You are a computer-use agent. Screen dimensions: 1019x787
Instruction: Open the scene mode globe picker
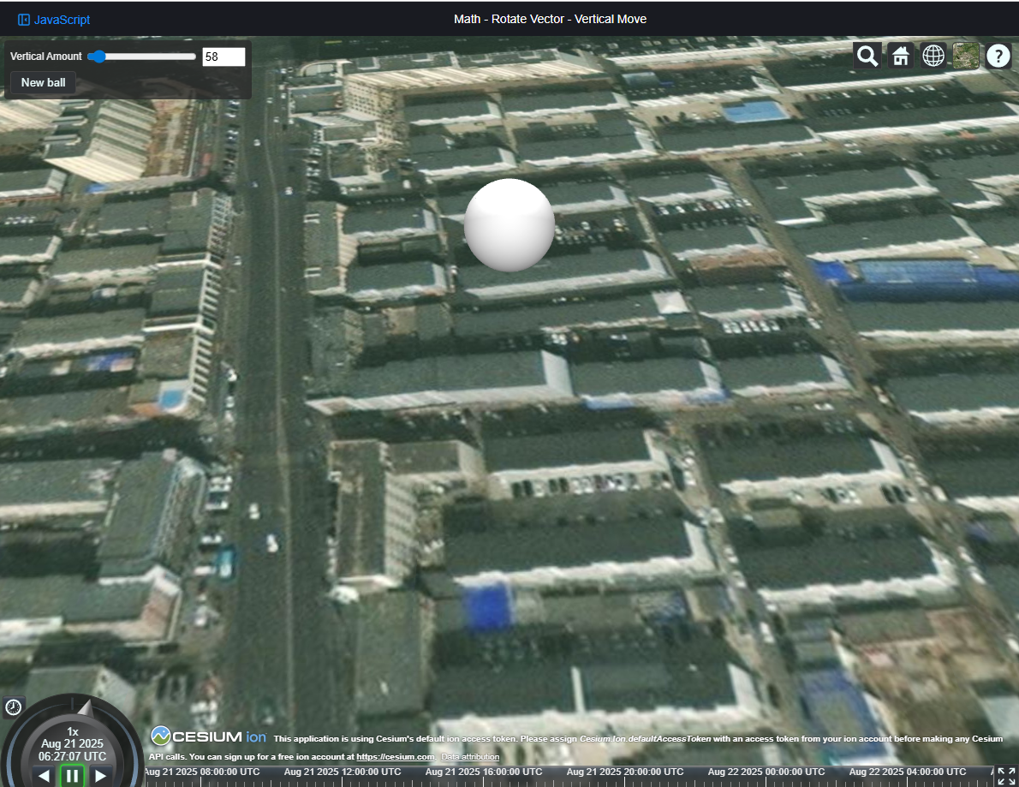pos(933,56)
